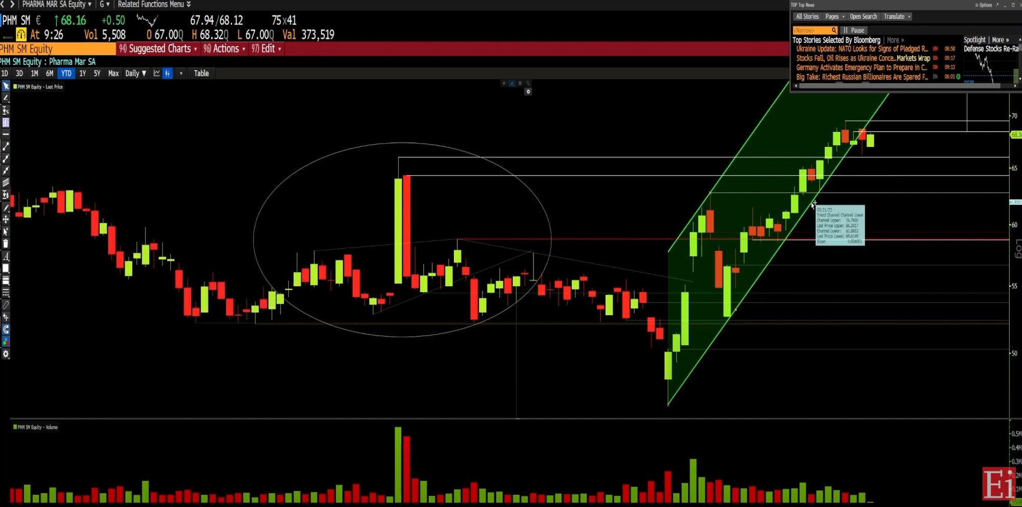Click the small round settings icon above chart
1022x507 pixels.
pyautogui.click(x=528, y=91)
